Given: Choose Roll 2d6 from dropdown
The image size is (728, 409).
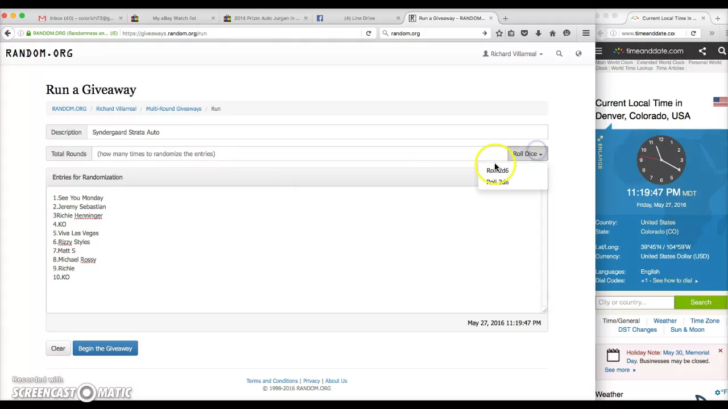Looking at the screenshot, I should click(x=498, y=170).
